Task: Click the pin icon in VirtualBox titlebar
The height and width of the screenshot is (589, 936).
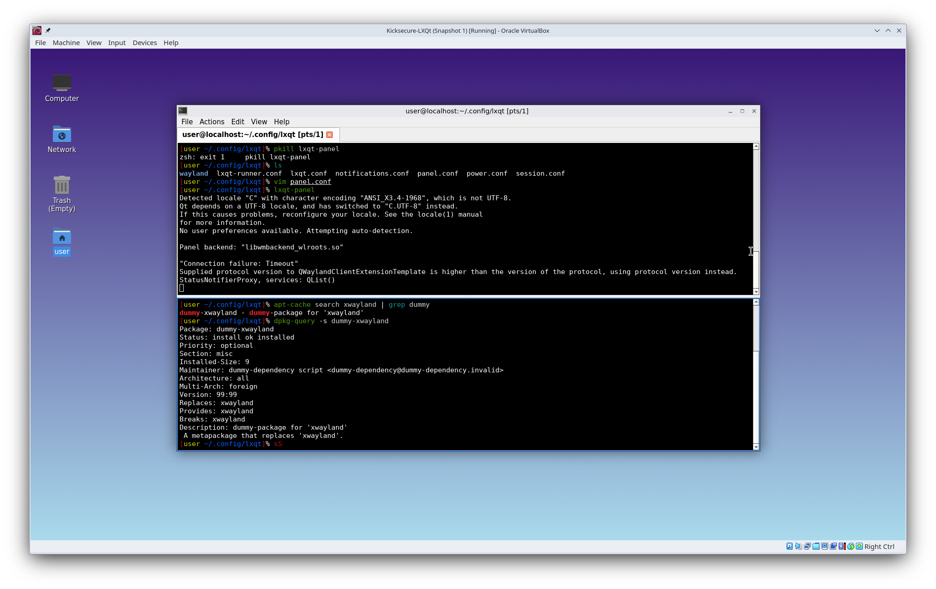Action: [48, 30]
